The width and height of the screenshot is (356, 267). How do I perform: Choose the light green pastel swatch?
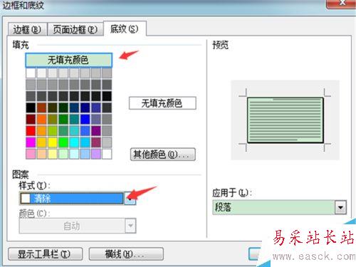pyautogui.click(x=63, y=154)
